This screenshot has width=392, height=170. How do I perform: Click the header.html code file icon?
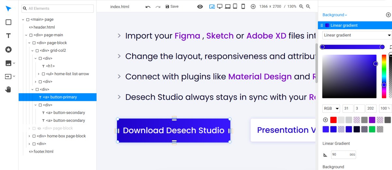[31, 27]
